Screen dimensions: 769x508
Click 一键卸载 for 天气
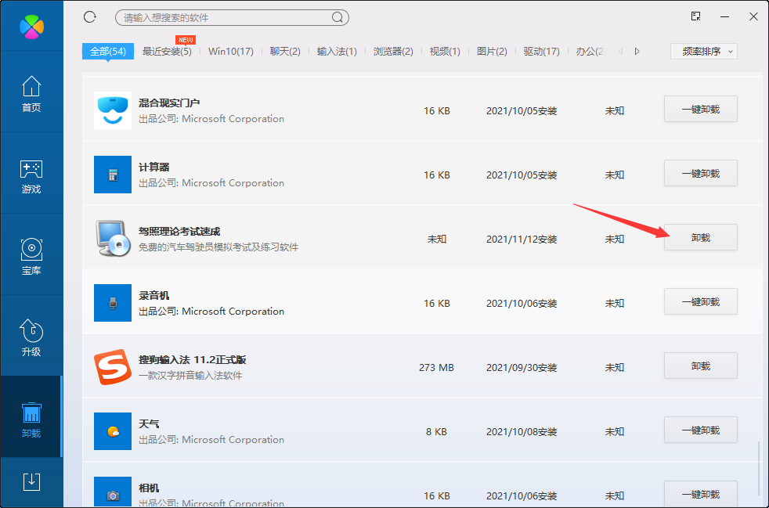click(701, 430)
